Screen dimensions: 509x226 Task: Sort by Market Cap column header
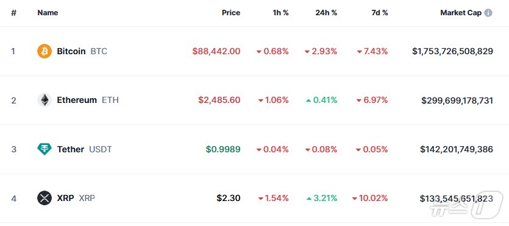461,13
